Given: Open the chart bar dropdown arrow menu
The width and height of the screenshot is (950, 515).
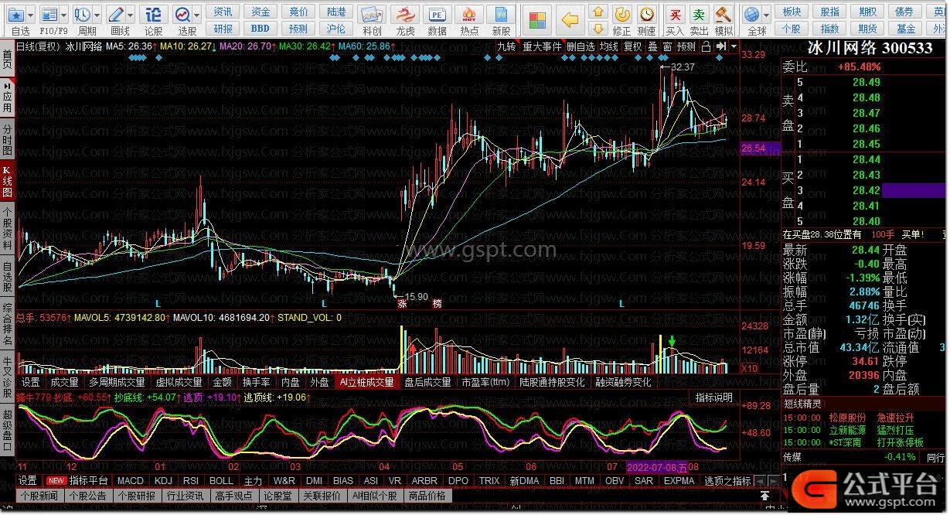Looking at the screenshot, I should click(x=734, y=46).
